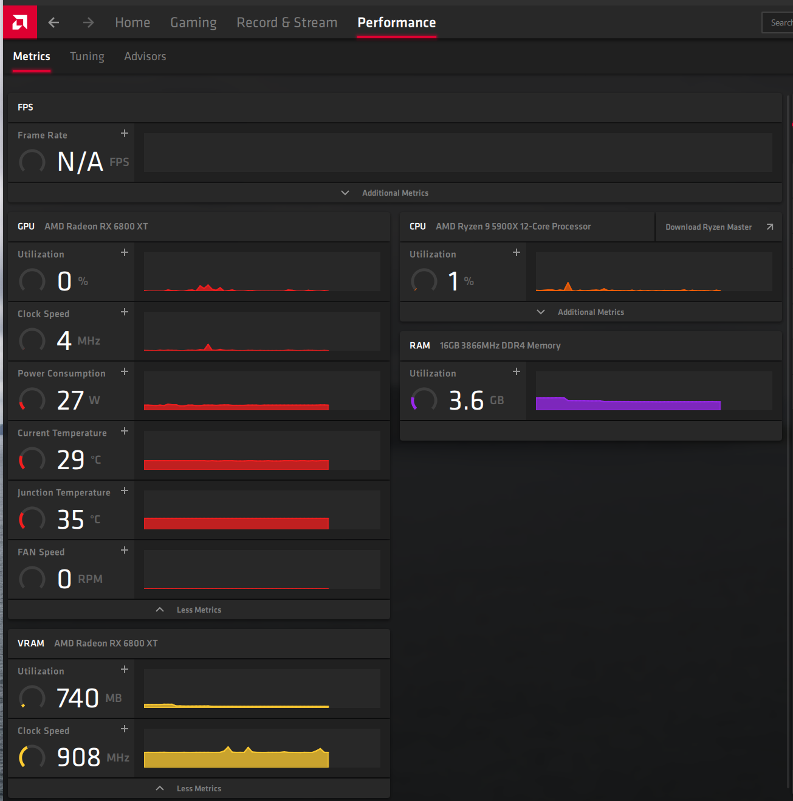Click the AMD logo icon
Screen dimensions: 793x801
(20, 22)
